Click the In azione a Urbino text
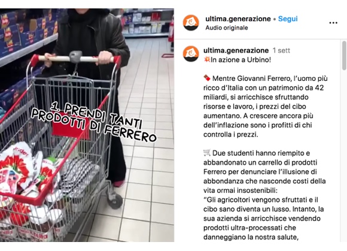The image size is (347, 251). click(241, 60)
